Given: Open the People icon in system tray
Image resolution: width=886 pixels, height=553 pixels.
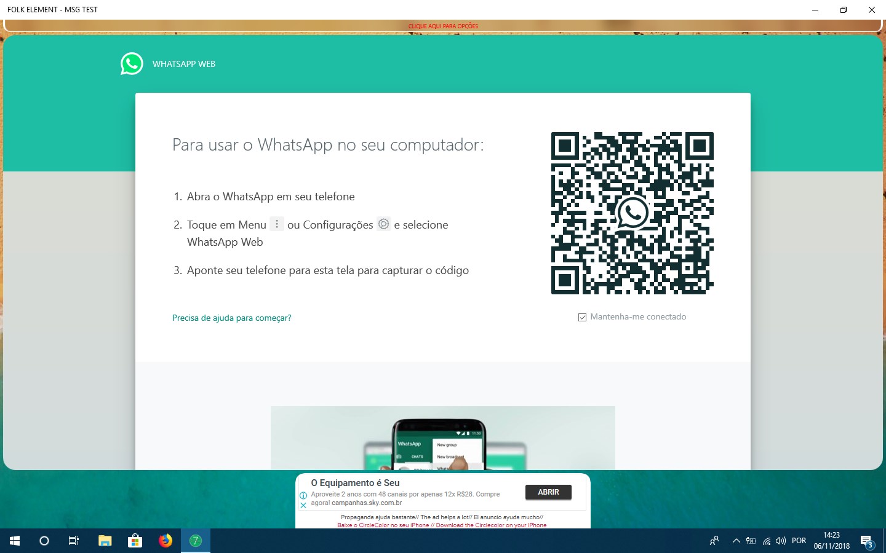Looking at the screenshot, I should (714, 541).
